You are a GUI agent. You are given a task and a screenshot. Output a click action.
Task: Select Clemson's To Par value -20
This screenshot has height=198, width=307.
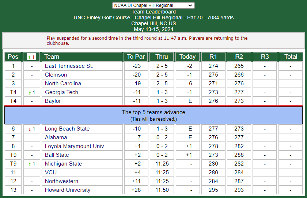click(137, 75)
